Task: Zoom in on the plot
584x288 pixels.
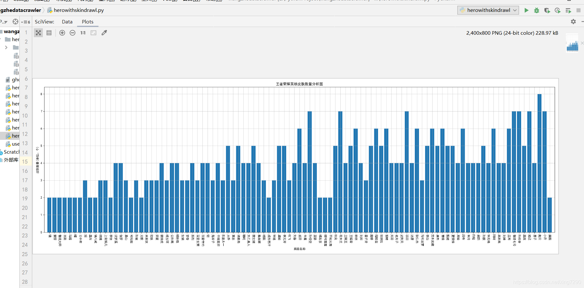Action: click(62, 33)
